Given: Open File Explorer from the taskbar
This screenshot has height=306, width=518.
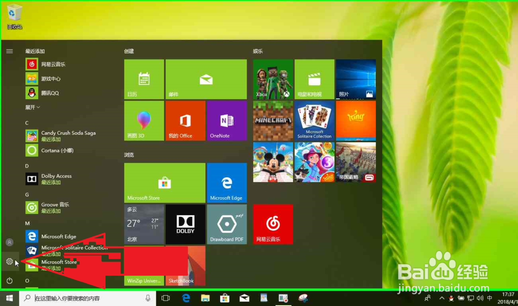Looking at the screenshot, I should (x=205, y=298).
